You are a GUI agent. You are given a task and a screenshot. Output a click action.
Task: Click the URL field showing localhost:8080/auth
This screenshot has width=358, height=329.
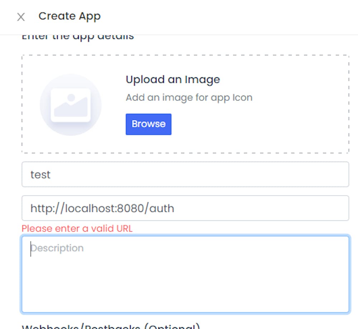[x=185, y=208]
